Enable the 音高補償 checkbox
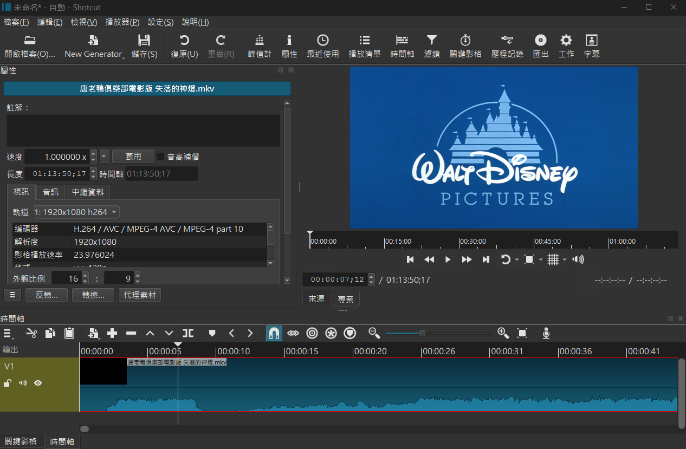The width and height of the screenshot is (686, 449). 160,157
